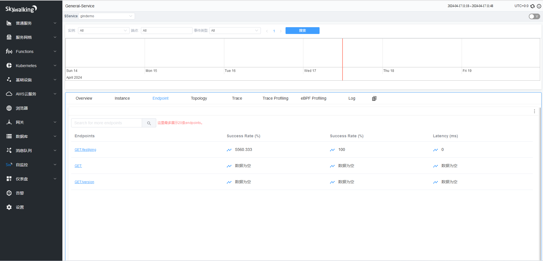Click the red current-time line on timeline
This screenshot has width=543, height=261.
(343, 59)
